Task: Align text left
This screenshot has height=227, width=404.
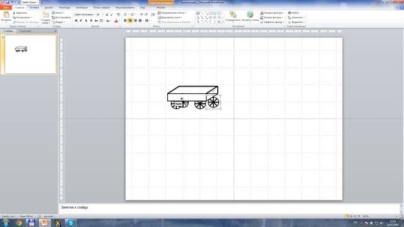Action: click(x=125, y=21)
